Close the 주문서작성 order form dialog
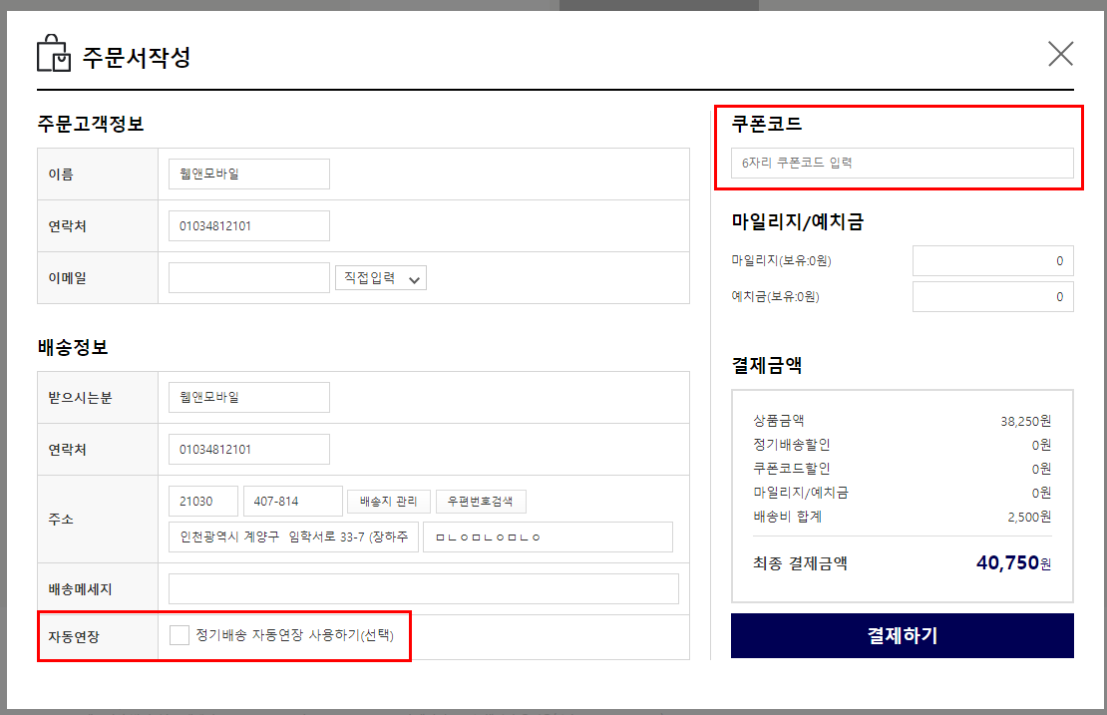 (x=1060, y=54)
